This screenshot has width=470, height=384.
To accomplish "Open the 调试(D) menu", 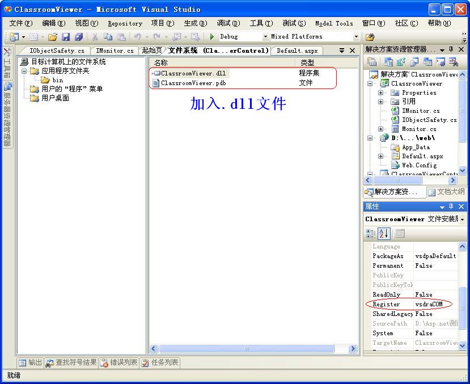I will [228, 23].
